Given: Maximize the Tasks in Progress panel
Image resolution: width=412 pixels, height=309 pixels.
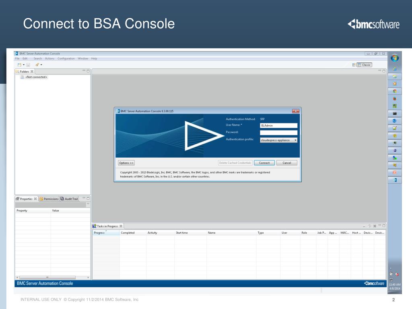Looking at the screenshot, I should pos(384,226).
